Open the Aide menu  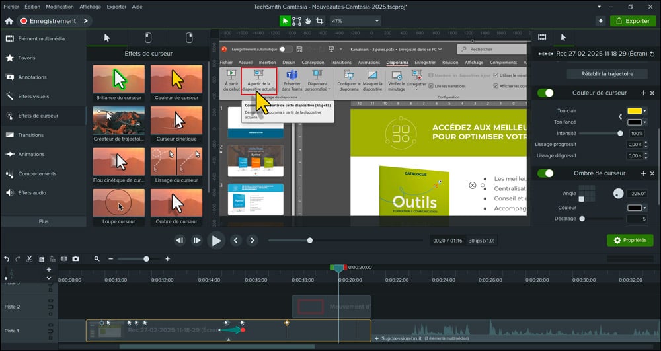click(137, 7)
